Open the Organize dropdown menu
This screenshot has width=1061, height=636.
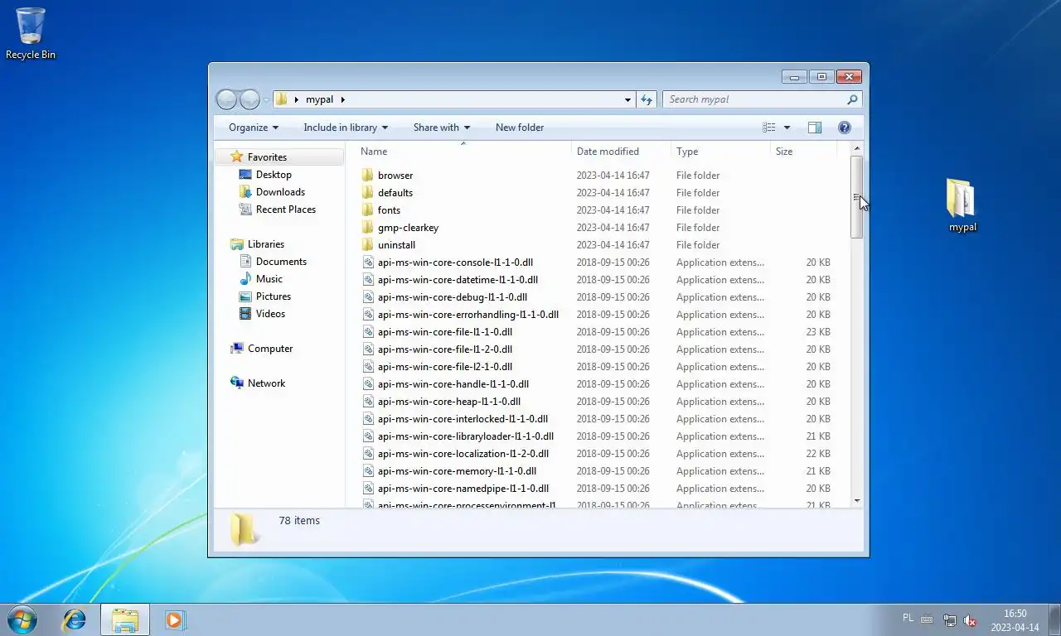tap(254, 128)
